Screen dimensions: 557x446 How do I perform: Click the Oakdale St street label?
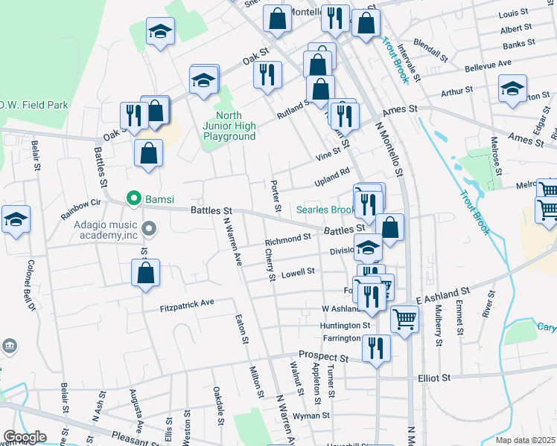coord(218,406)
